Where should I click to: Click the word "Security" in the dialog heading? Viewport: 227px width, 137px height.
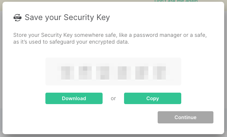(79, 18)
